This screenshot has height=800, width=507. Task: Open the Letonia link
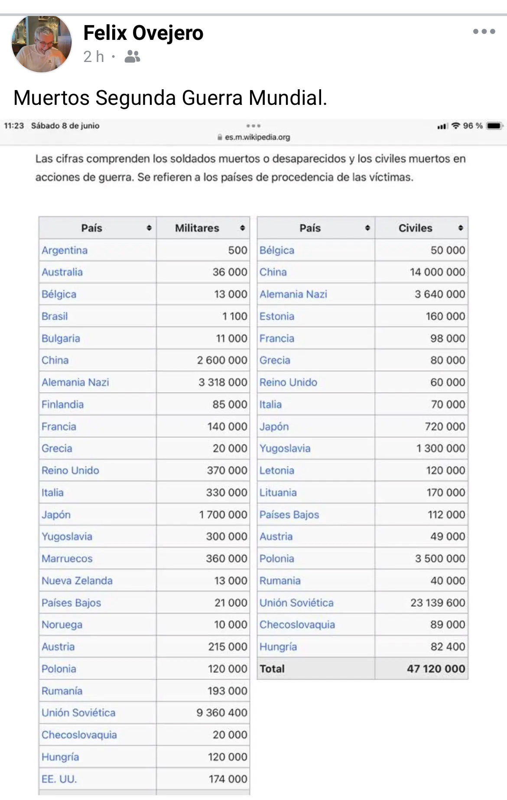tap(277, 471)
